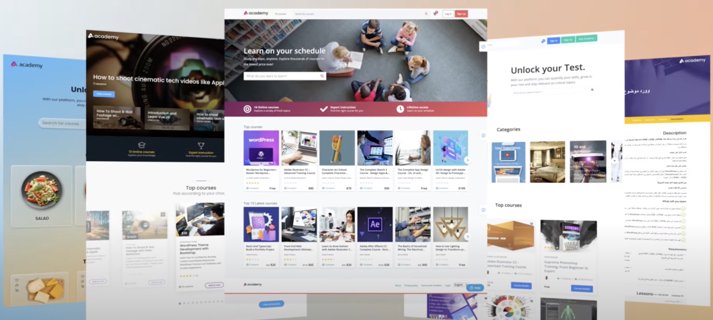The image size is (713, 320).
Task: Click Compare under Wordpress for Beginners course
Action: 253,188
